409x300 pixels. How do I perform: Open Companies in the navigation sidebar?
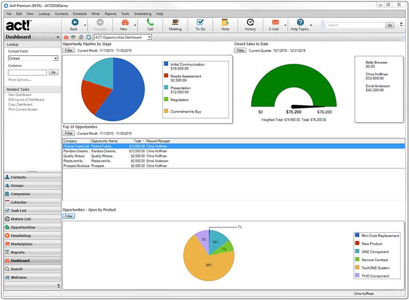[x=33, y=194]
